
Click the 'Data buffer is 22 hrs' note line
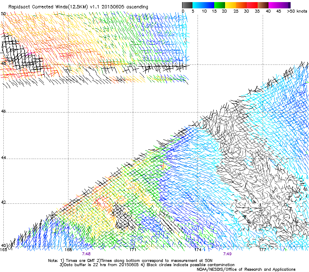coord(147,265)
